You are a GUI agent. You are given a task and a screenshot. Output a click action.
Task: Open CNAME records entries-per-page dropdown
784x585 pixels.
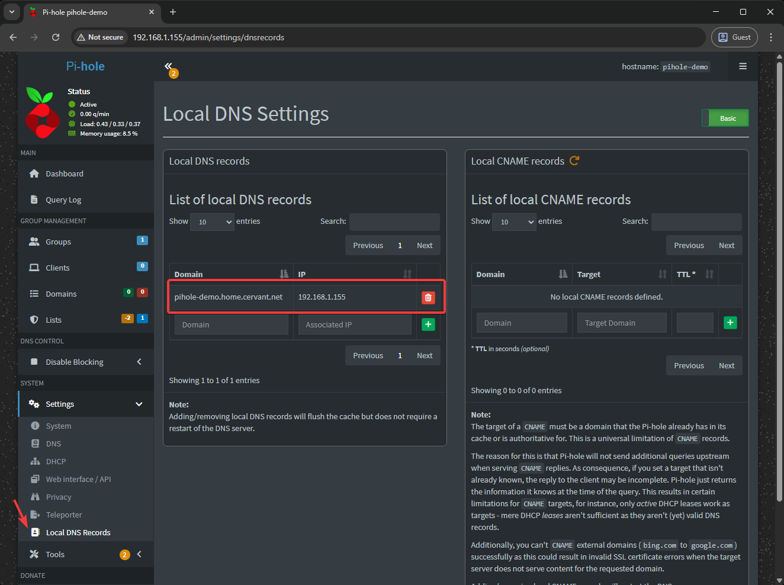514,222
